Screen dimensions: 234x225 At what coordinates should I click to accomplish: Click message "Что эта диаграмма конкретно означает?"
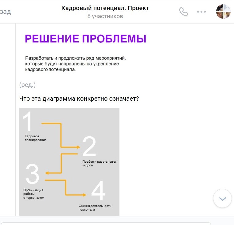(x=79, y=99)
